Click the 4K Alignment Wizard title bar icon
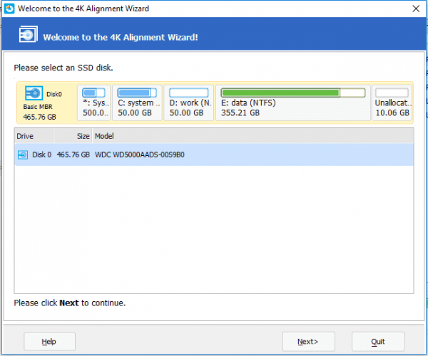 tap(9, 9)
